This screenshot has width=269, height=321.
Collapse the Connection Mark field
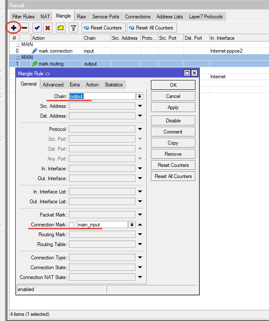tap(140, 225)
